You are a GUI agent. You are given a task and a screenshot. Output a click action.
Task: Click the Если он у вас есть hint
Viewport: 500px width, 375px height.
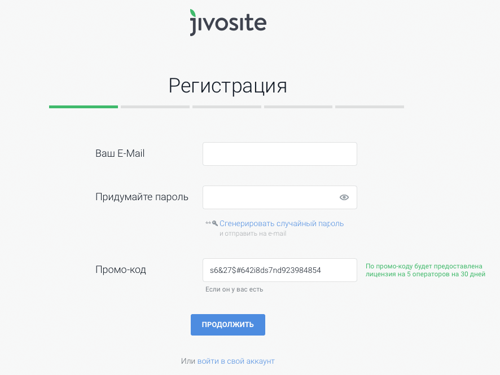pos(234,289)
